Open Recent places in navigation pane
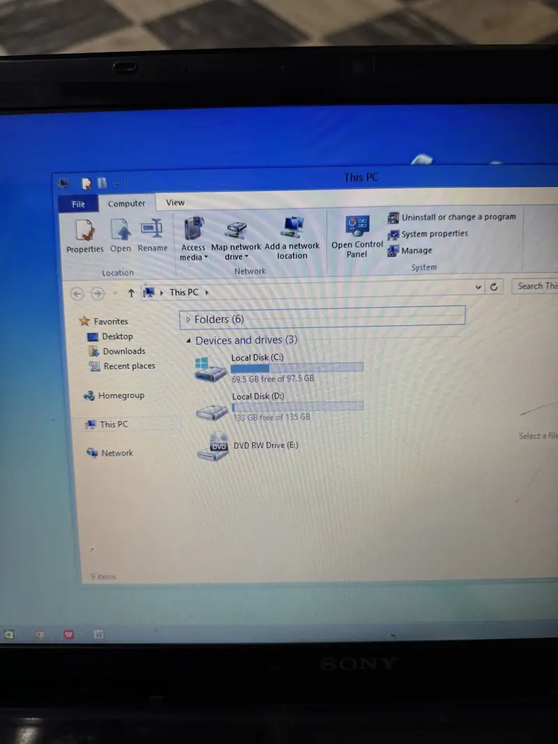Image resolution: width=558 pixels, height=744 pixels. click(122, 366)
